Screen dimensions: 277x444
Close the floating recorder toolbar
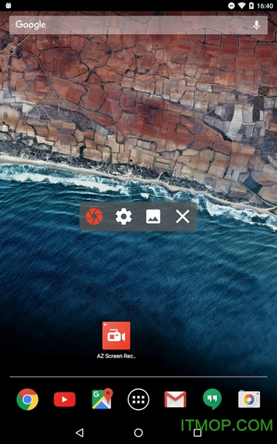[x=182, y=217]
